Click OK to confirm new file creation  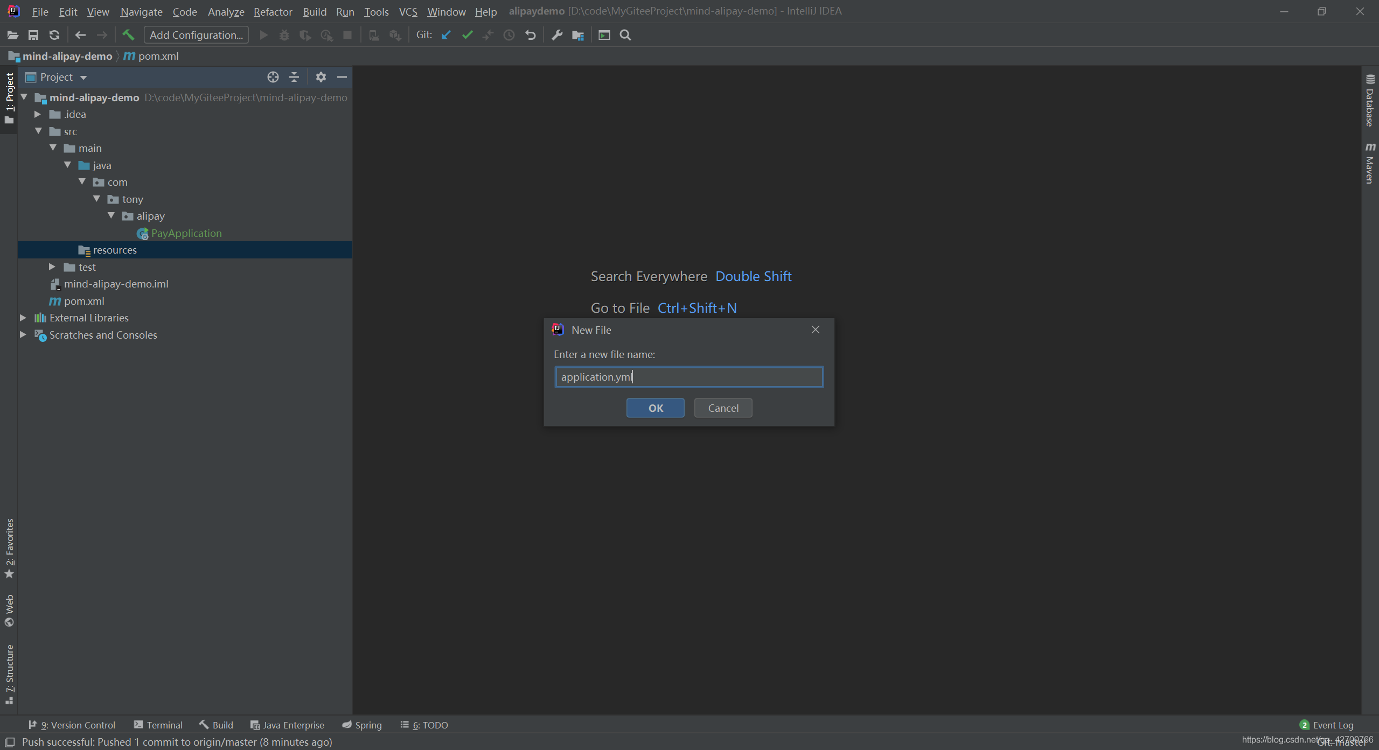(657, 408)
